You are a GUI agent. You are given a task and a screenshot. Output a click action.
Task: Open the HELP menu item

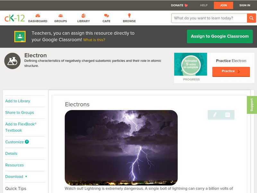click(204, 5)
